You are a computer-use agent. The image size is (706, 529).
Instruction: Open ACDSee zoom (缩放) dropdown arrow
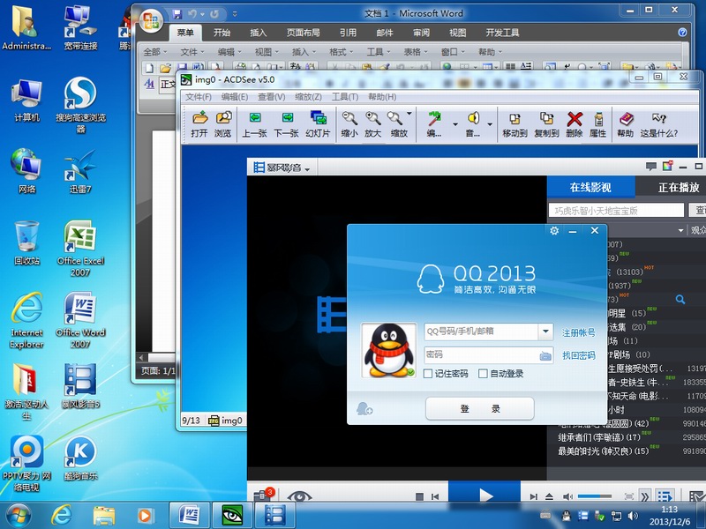(x=409, y=114)
